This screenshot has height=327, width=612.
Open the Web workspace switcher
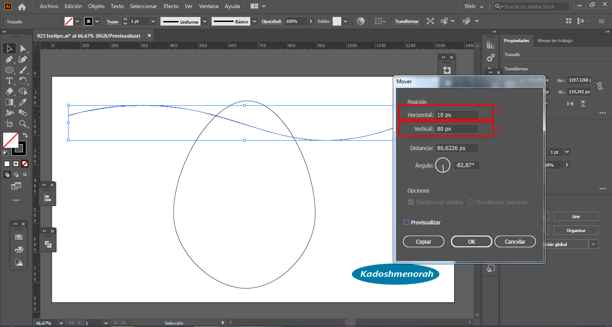pyautogui.click(x=475, y=7)
